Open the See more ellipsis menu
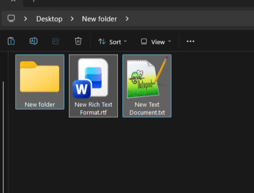 (190, 41)
